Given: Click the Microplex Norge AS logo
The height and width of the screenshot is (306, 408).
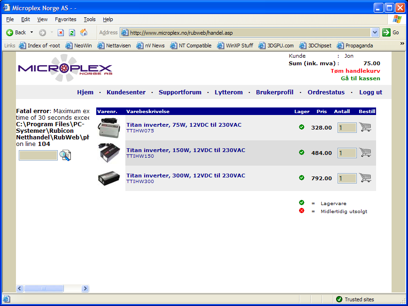Looking at the screenshot, I should (65, 68).
